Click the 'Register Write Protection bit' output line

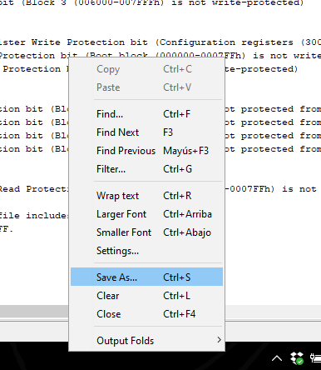point(160,42)
